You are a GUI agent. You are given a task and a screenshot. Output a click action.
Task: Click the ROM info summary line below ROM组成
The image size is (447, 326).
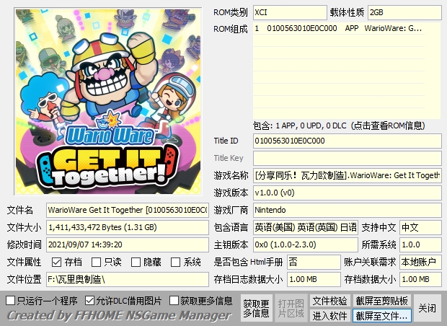(346, 125)
